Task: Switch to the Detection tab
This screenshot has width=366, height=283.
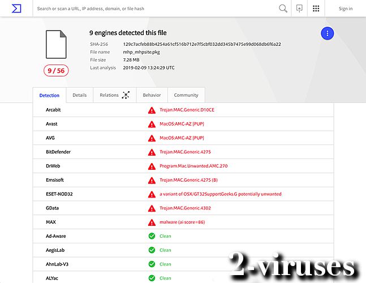Action: click(x=49, y=95)
